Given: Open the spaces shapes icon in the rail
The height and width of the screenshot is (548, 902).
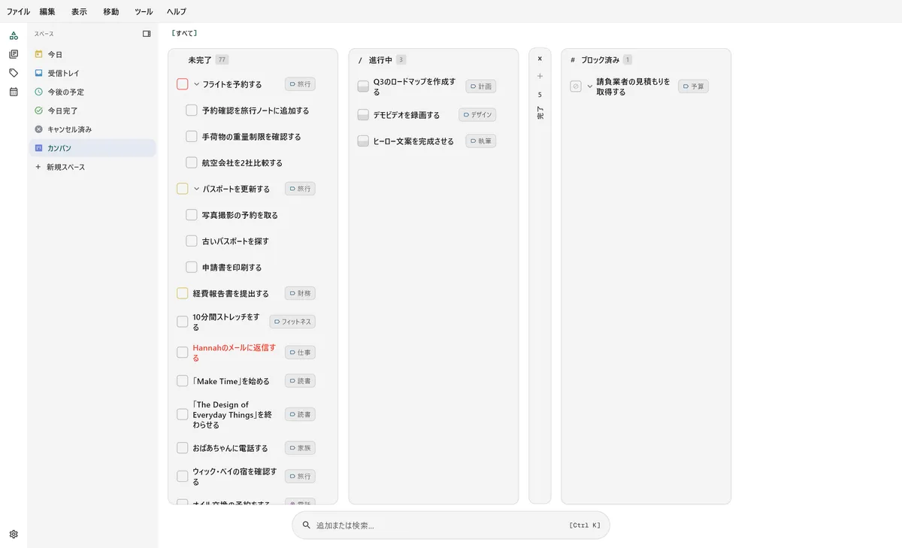Looking at the screenshot, I should pos(14,35).
